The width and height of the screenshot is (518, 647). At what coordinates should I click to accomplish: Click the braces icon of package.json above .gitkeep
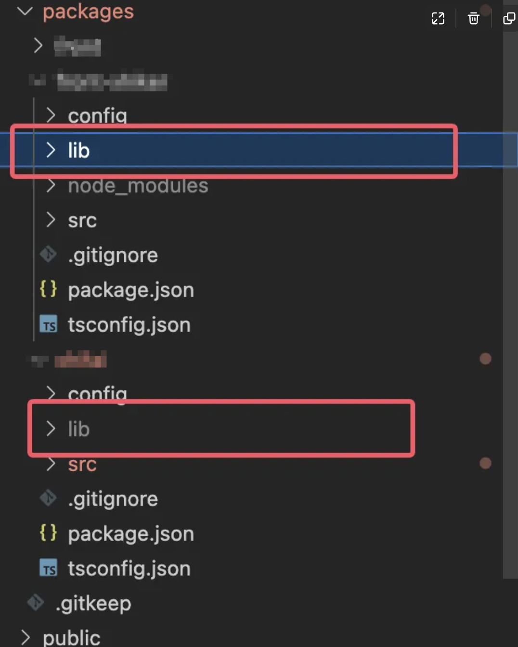click(48, 533)
